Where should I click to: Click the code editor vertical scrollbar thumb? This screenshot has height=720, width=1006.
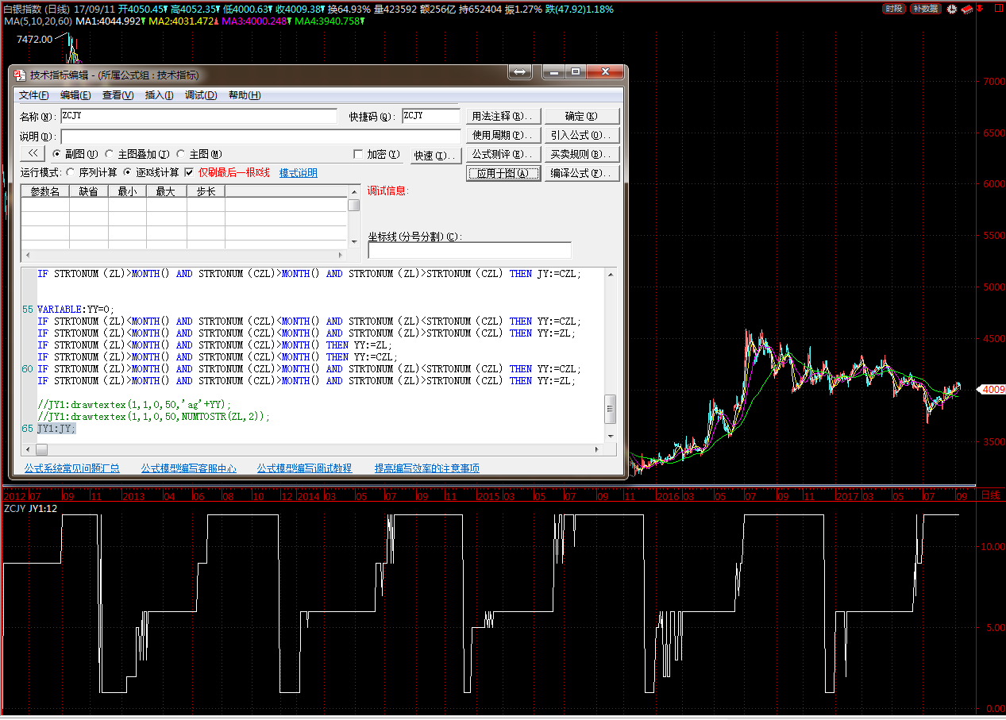click(x=610, y=410)
